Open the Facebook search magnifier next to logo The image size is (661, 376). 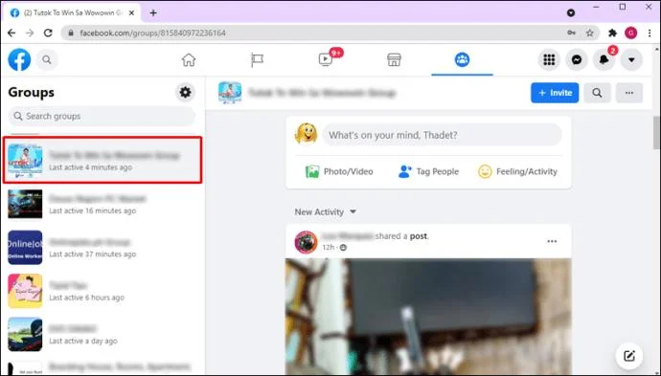[47, 59]
